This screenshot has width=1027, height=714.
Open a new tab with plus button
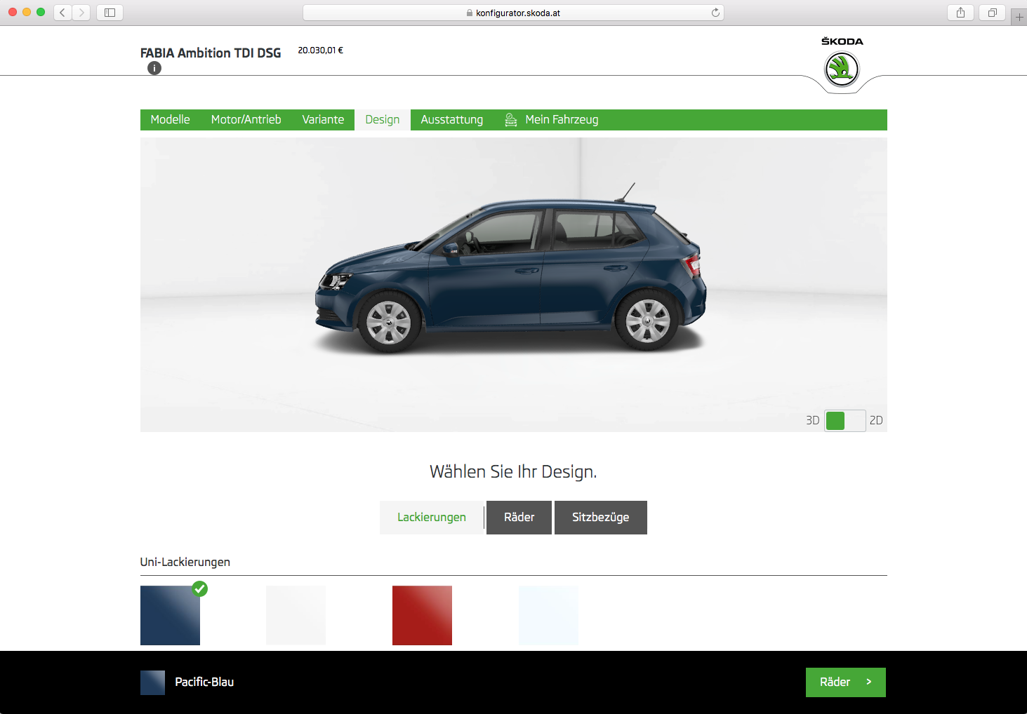pyautogui.click(x=1019, y=17)
